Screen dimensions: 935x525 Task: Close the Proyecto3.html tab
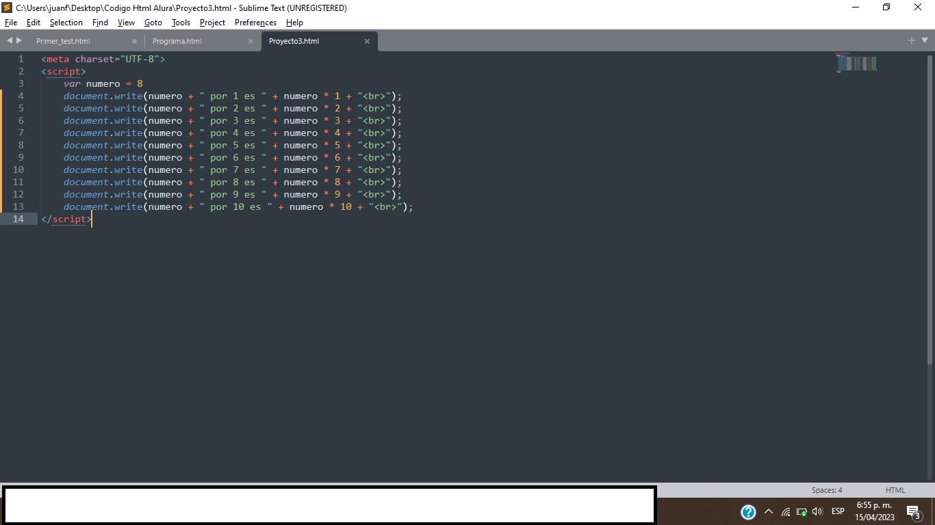tap(367, 41)
